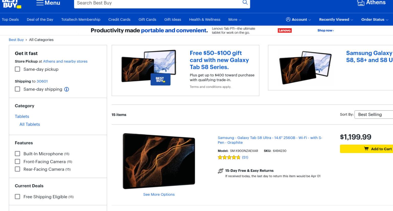Expand the More dropdown
Viewport: 393px width, 211px height.
pos(235,19)
